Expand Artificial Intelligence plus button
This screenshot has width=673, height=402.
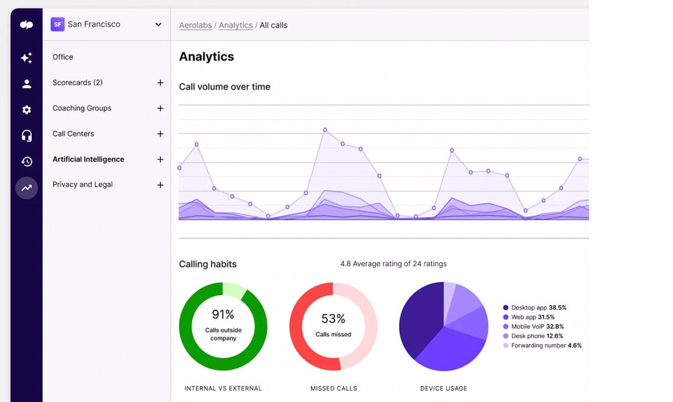click(160, 159)
